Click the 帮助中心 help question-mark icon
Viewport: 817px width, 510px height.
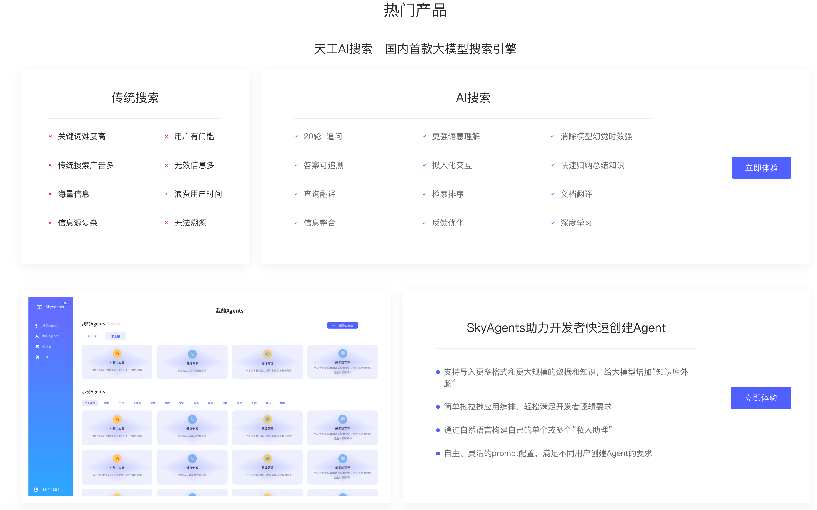(x=109, y=324)
